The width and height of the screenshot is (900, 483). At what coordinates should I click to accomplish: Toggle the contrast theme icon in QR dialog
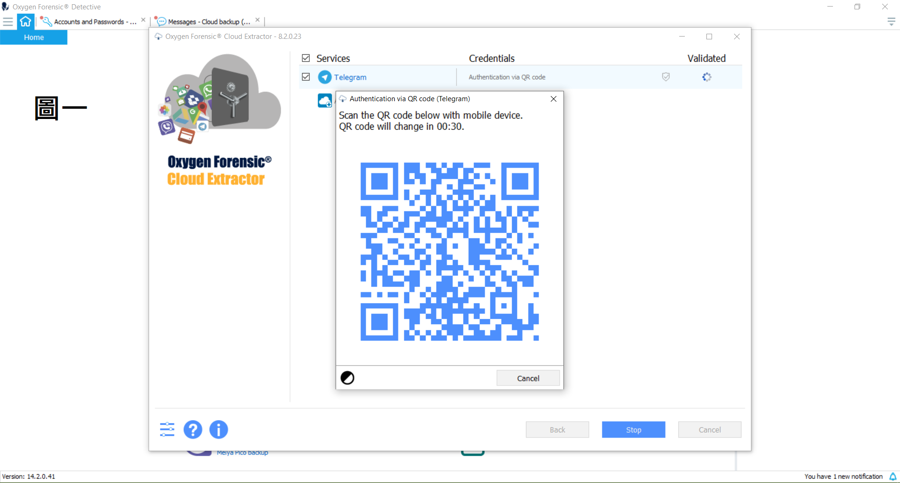(347, 378)
